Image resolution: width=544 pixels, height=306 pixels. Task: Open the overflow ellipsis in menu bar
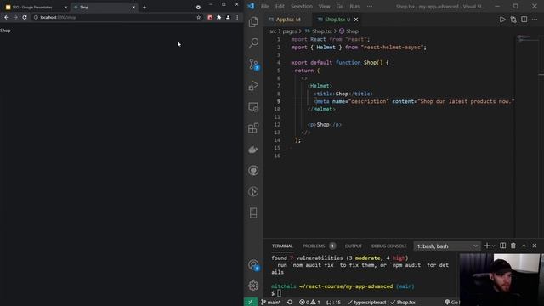(x=370, y=6)
